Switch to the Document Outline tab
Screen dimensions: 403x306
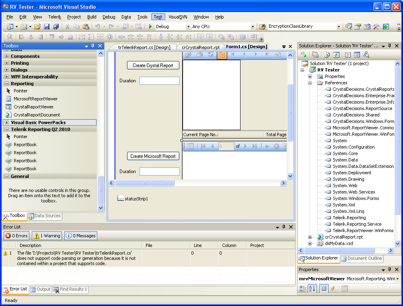(362, 259)
